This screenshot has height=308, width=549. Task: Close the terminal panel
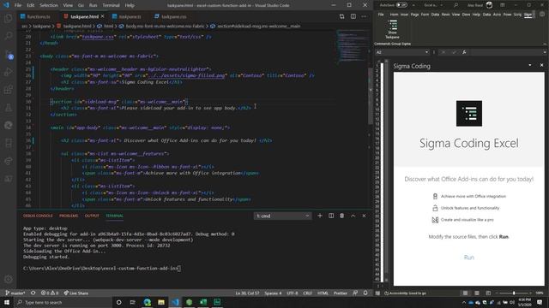[364, 216]
